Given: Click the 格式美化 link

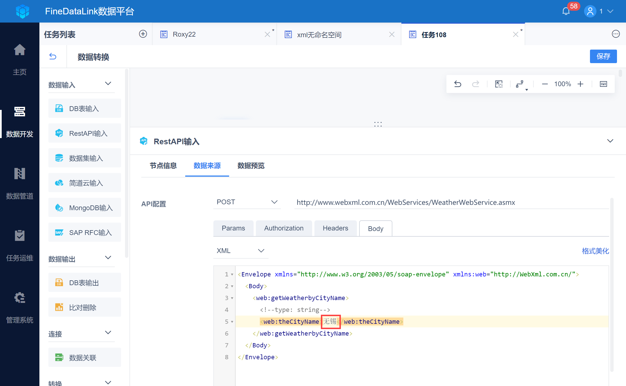Looking at the screenshot, I should 595,251.
